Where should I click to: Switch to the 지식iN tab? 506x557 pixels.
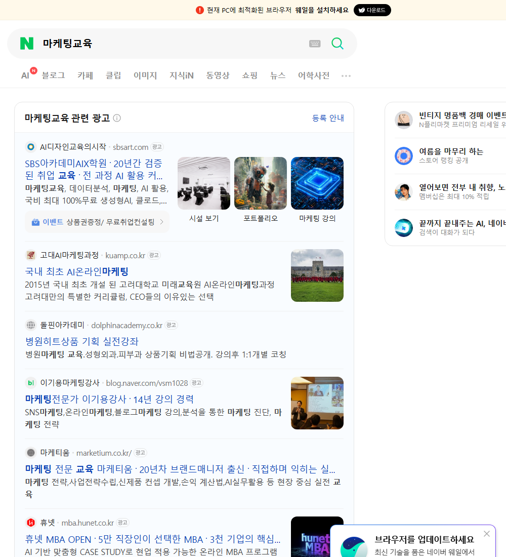(182, 75)
